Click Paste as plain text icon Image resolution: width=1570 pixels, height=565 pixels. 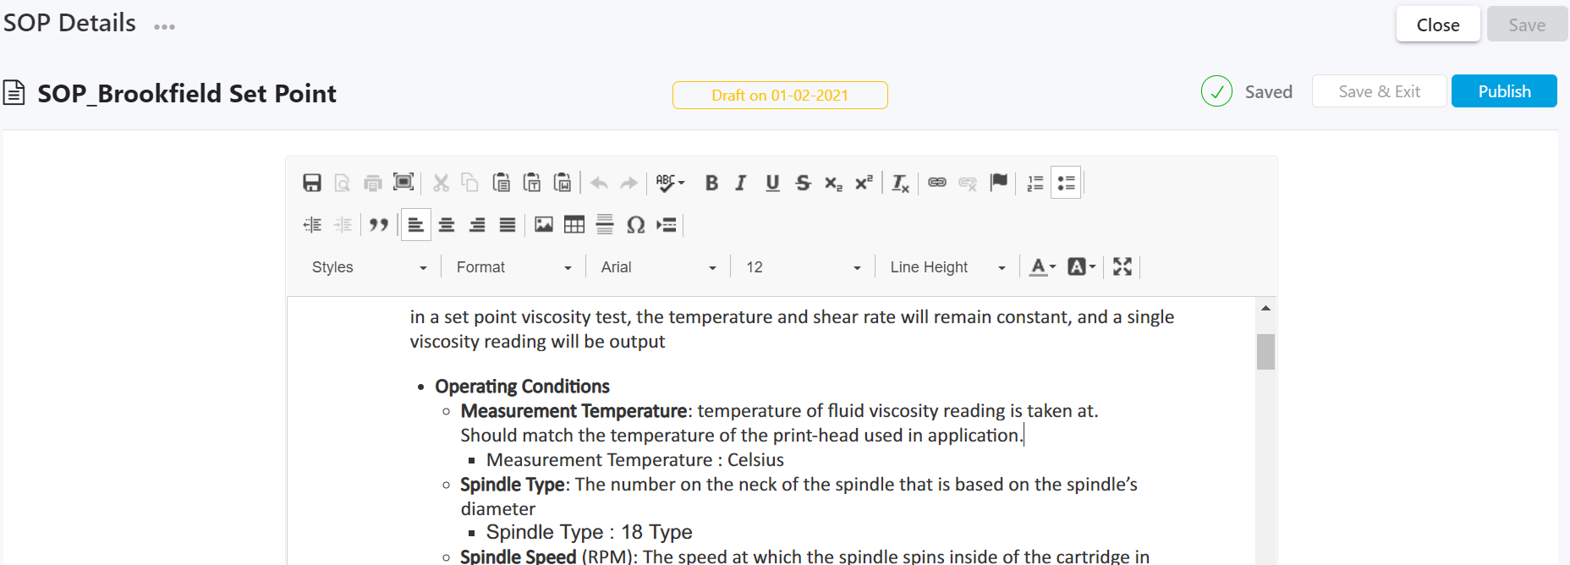click(x=532, y=183)
